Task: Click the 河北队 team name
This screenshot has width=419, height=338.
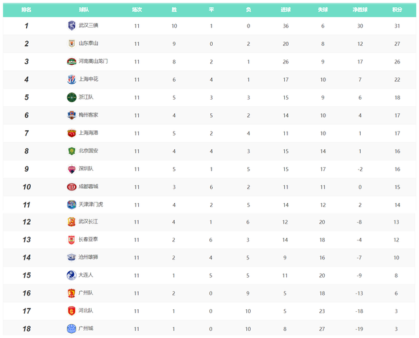Action: pos(86,310)
